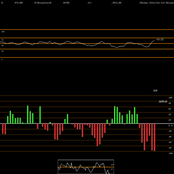Click the MR axis label -100
Screen dimensions: 174x174
[x=171, y=153]
